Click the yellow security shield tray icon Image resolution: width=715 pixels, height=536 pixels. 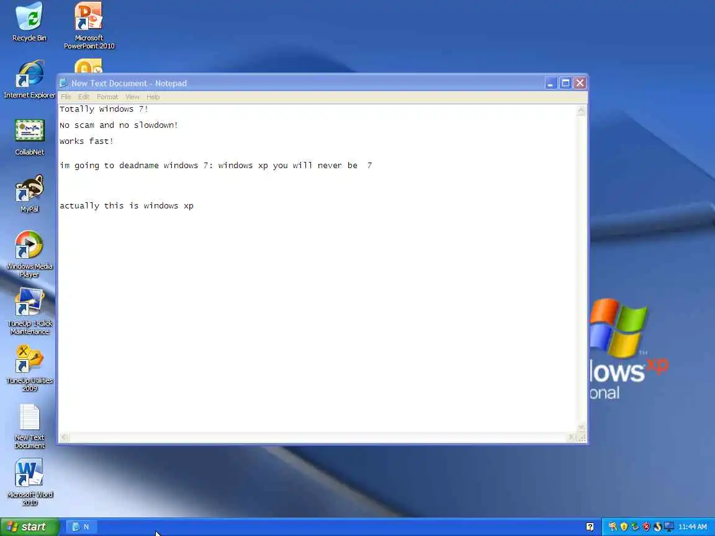tap(624, 527)
